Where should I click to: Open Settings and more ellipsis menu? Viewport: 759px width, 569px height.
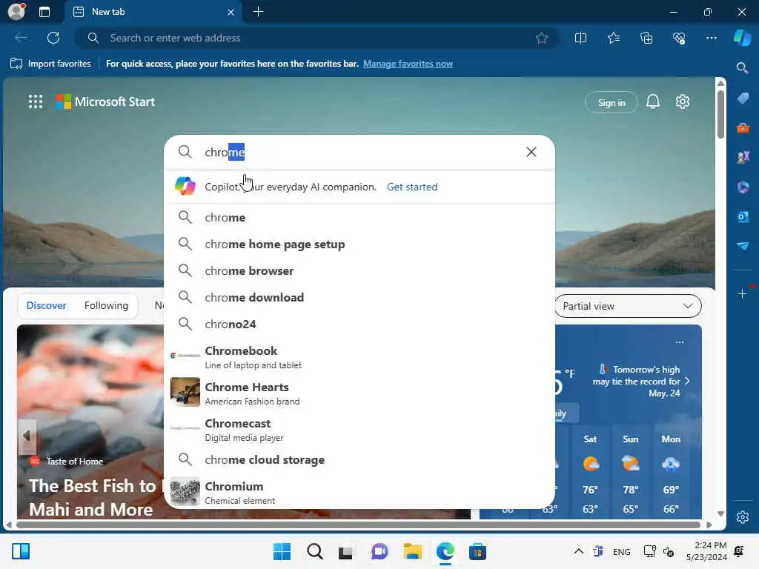coord(711,38)
